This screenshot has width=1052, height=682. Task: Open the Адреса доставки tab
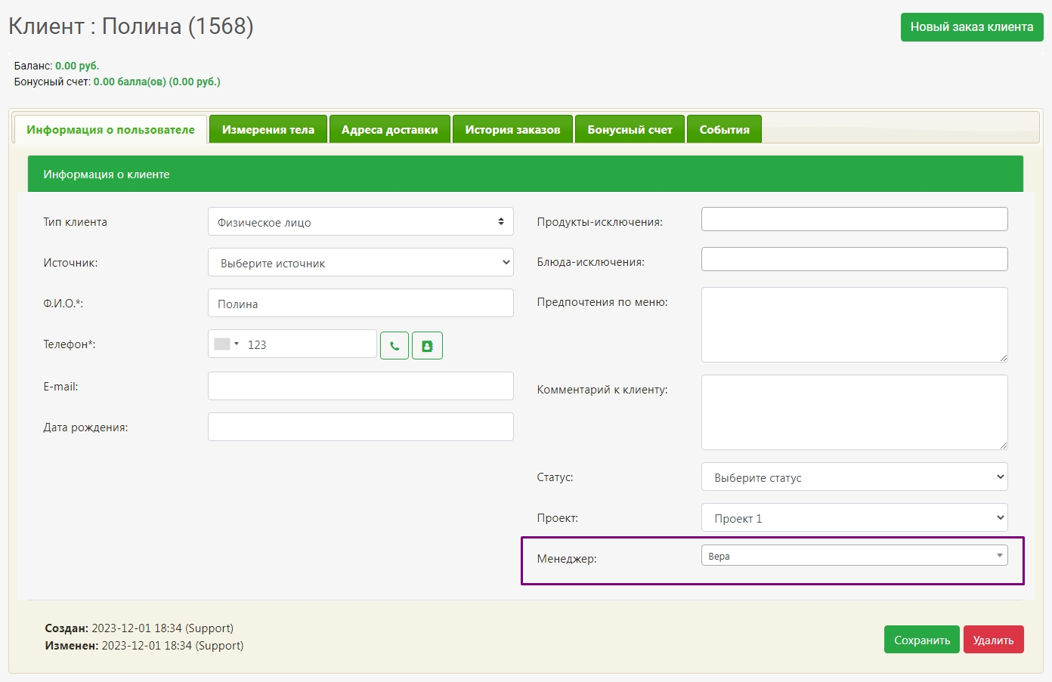tap(389, 130)
